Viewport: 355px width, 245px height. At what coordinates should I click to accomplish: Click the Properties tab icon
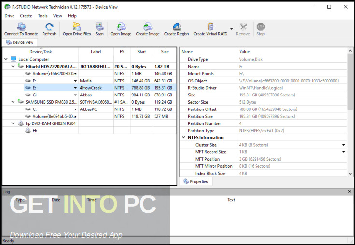[186, 181]
